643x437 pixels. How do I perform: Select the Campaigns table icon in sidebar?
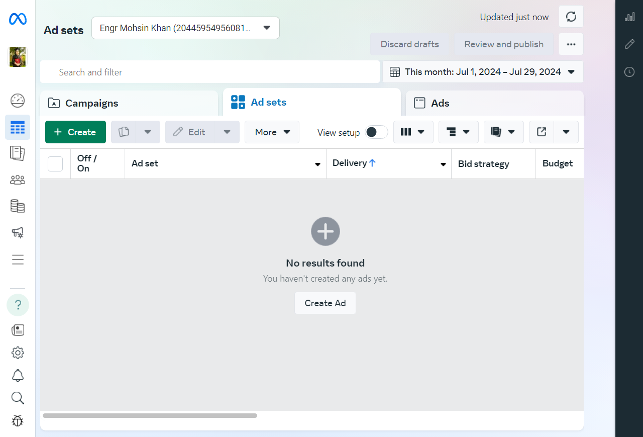(x=18, y=127)
